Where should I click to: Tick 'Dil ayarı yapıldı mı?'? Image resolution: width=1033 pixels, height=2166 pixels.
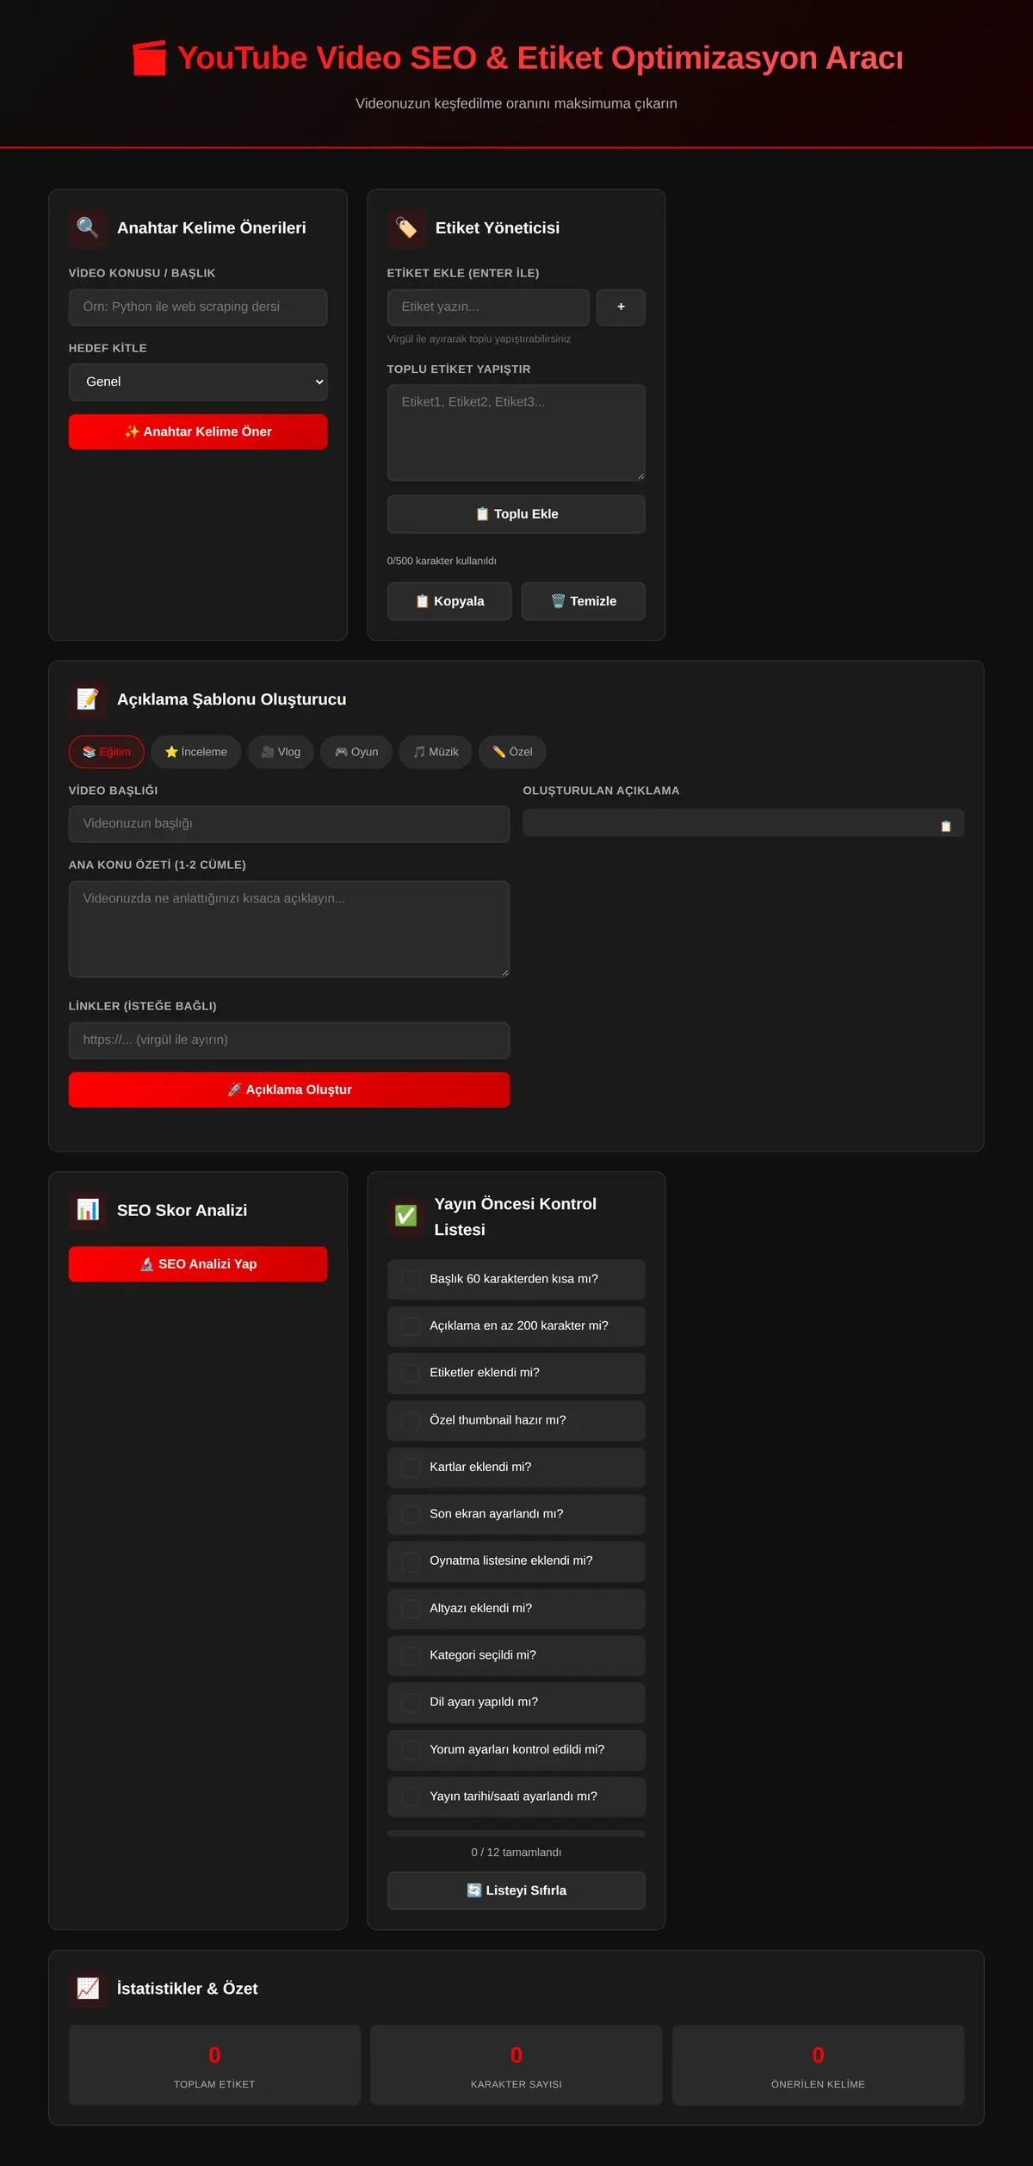coord(411,1702)
